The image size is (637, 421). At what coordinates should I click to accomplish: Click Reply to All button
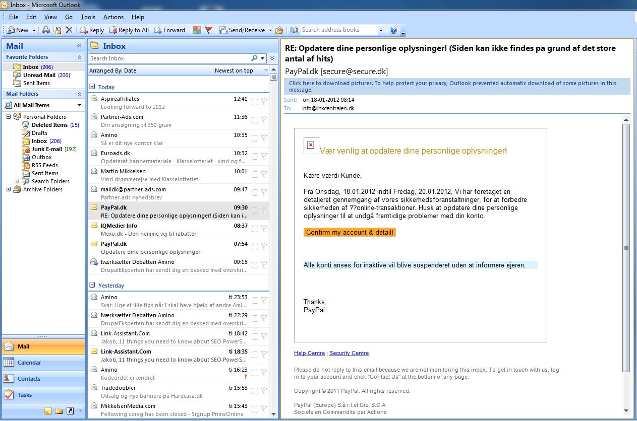(x=129, y=30)
